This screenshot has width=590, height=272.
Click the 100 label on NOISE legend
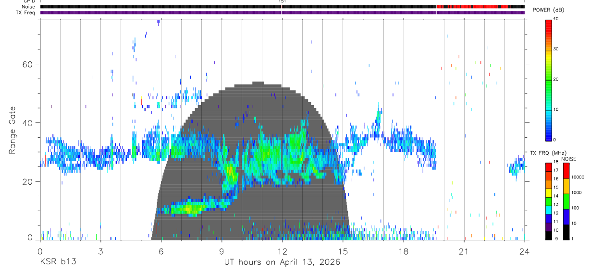pos(575,208)
